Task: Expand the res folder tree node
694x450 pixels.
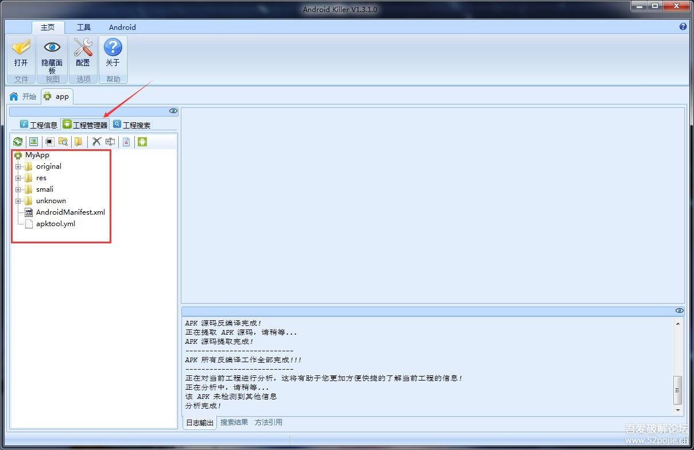Action: [18, 178]
